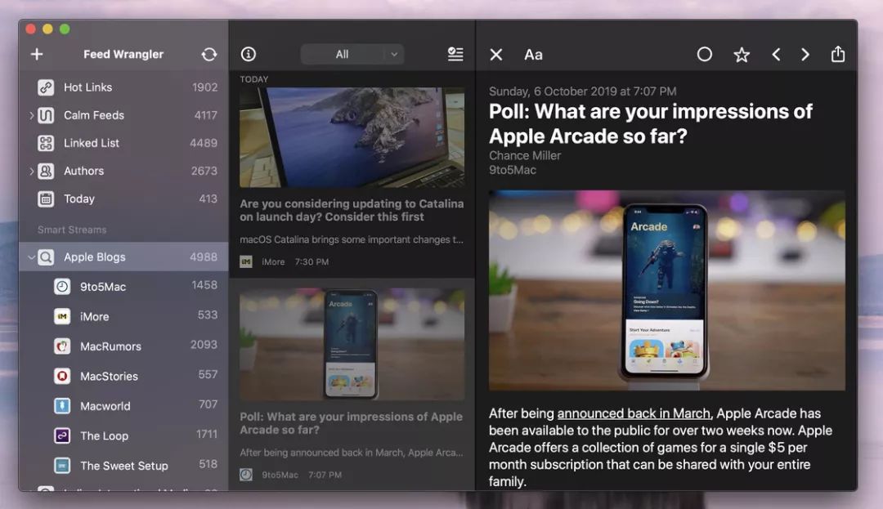Select Apple Arcade poll headline in list
This screenshot has height=509, width=883.
[x=351, y=423]
